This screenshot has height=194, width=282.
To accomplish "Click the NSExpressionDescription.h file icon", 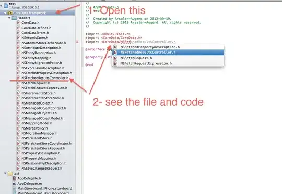I will (18, 68).
